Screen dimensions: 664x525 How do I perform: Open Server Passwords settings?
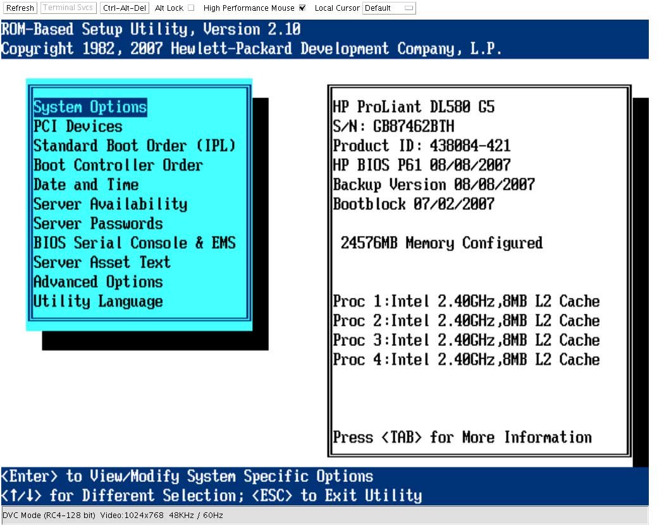click(98, 224)
